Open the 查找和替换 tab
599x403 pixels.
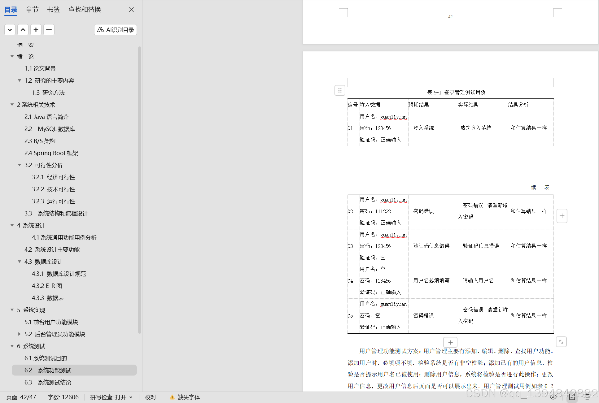click(x=85, y=10)
